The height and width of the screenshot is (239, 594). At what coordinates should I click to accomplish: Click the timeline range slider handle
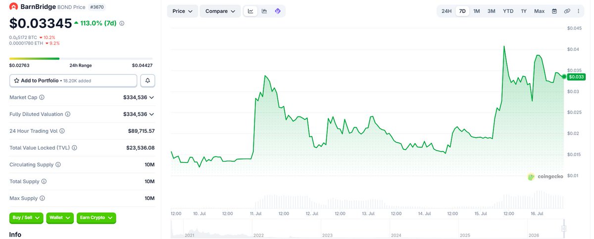564,229
